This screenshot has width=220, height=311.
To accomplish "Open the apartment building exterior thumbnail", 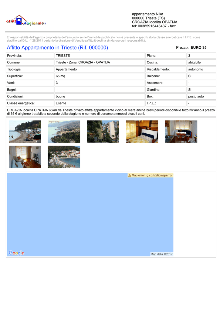I will pos(103,132).
